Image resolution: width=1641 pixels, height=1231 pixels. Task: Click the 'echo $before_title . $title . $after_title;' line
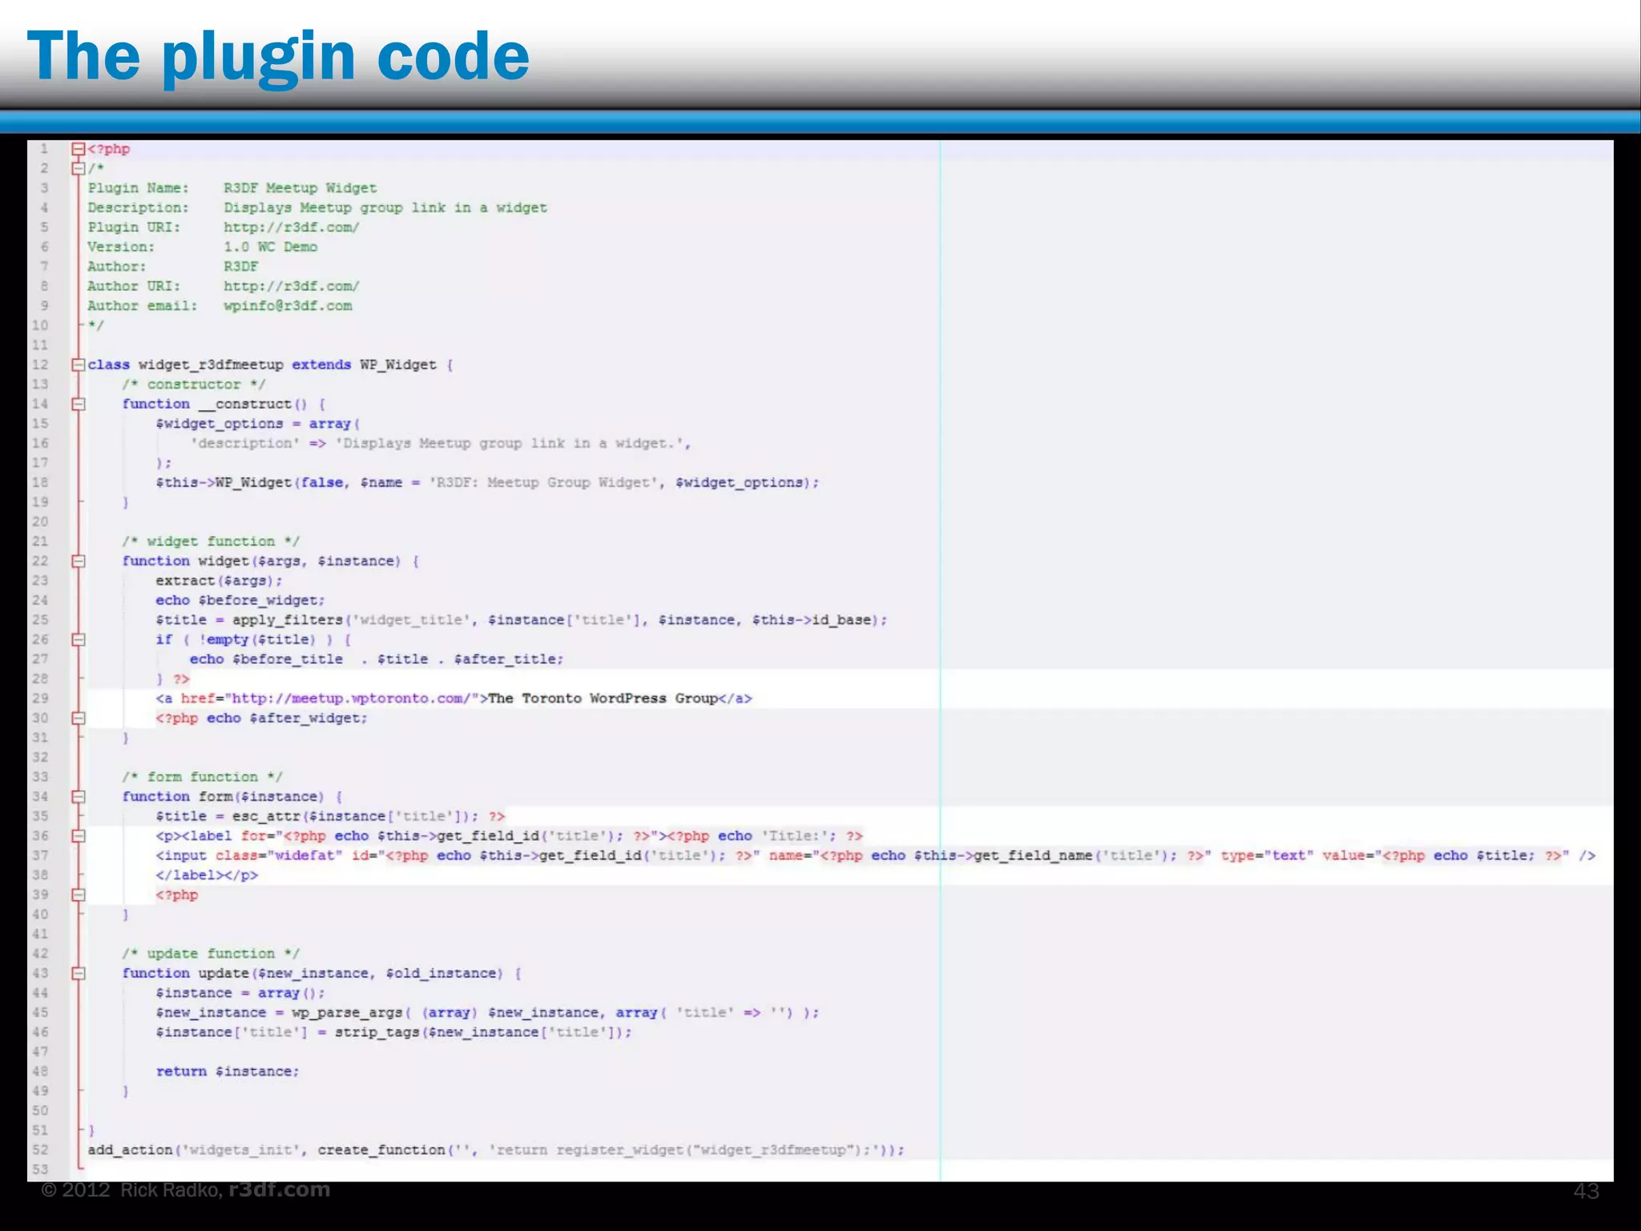click(x=377, y=660)
